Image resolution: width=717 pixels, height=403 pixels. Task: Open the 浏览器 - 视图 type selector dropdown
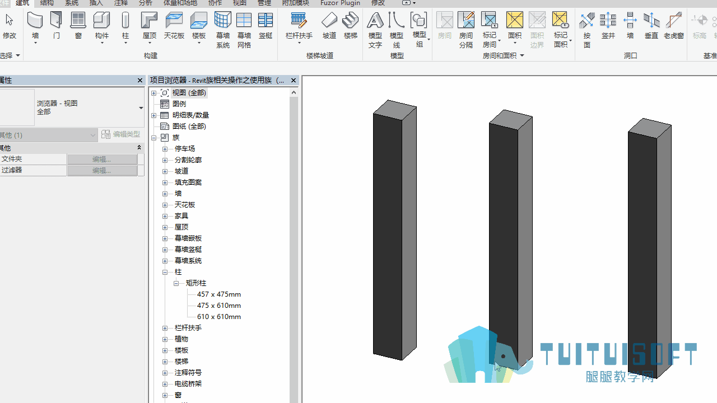tap(141, 108)
